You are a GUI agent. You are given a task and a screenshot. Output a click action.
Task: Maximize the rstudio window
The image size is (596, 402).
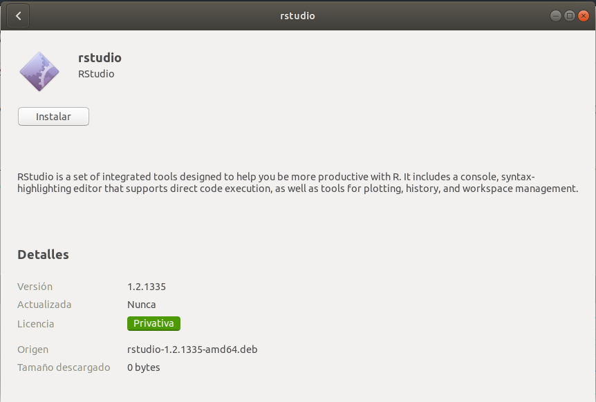point(570,16)
